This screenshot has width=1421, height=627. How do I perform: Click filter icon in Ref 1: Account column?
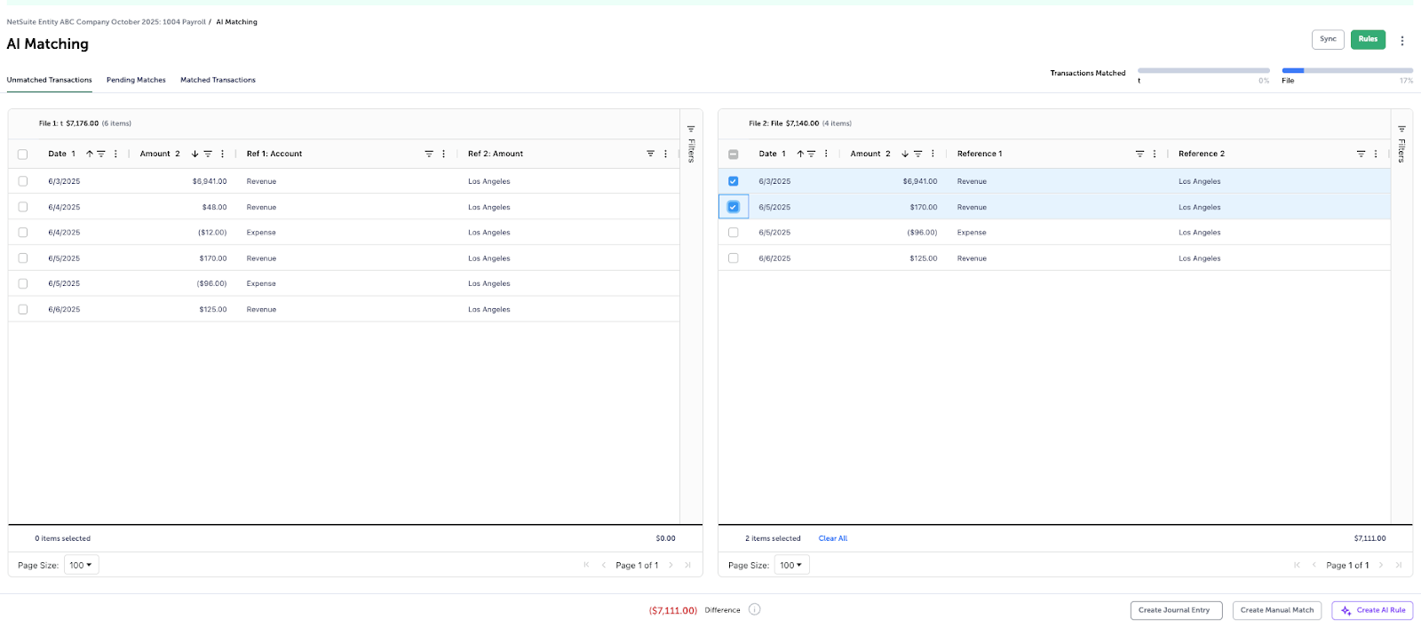coord(429,154)
